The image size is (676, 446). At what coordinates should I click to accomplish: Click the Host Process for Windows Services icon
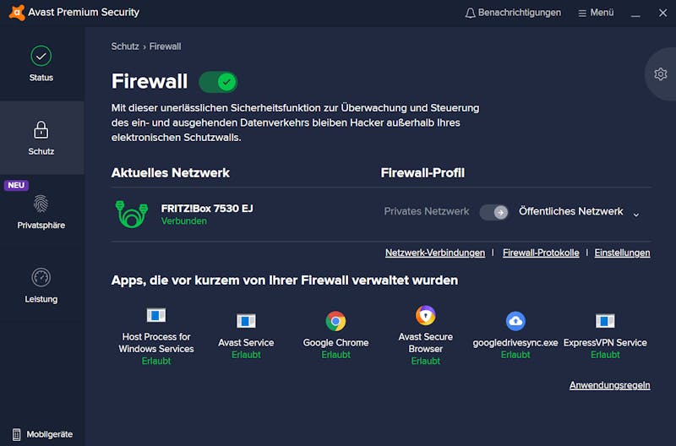[x=156, y=315]
